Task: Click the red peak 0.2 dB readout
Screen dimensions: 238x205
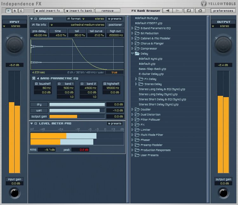Action: [80, 150]
